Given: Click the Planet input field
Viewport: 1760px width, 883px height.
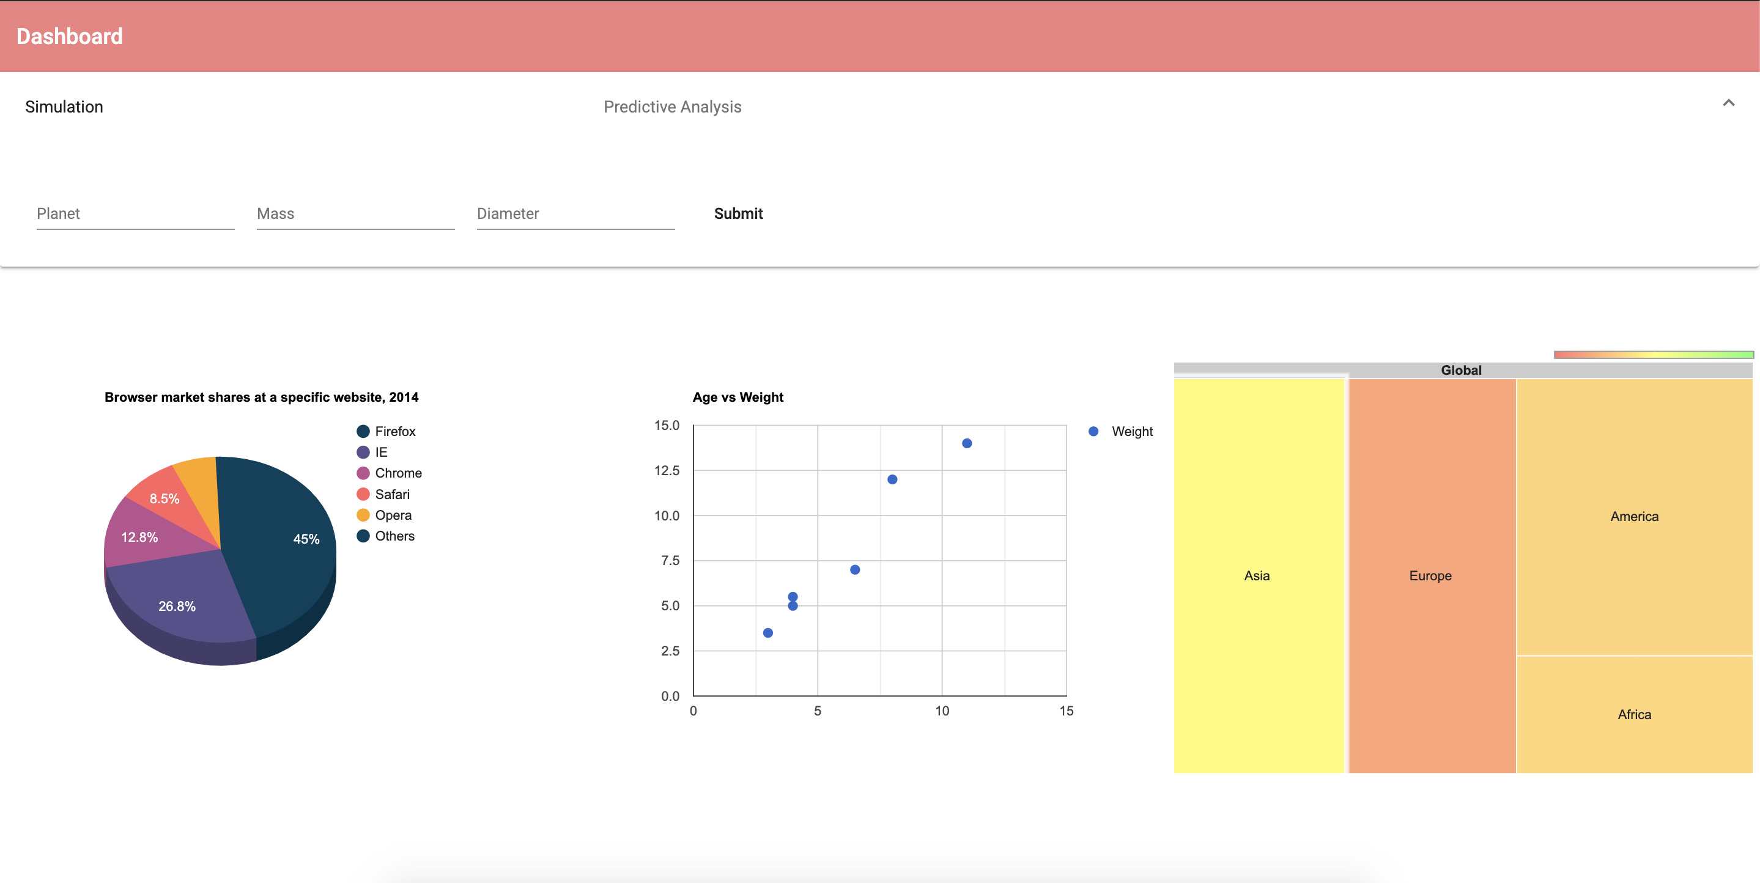Looking at the screenshot, I should tap(135, 213).
